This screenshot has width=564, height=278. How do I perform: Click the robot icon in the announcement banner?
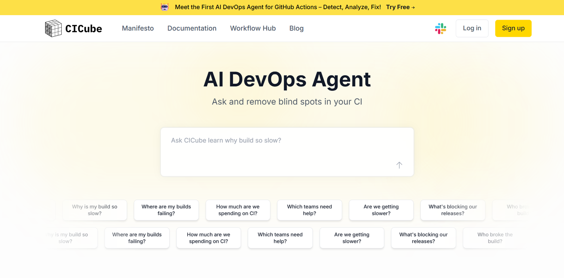tap(165, 7)
